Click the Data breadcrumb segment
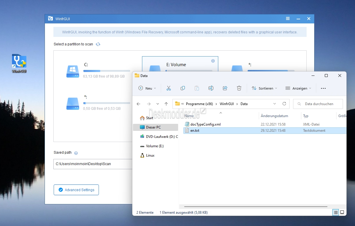The height and width of the screenshot is (226, 355). 244,104
